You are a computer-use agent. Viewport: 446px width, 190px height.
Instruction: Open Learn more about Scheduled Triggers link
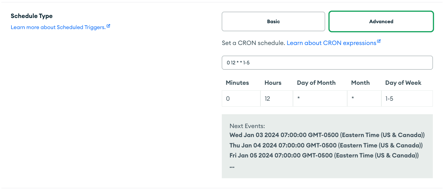(x=58, y=27)
